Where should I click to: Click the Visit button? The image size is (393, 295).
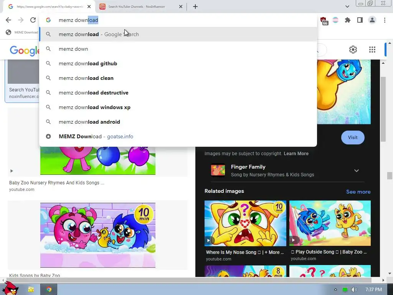[353, 138]
